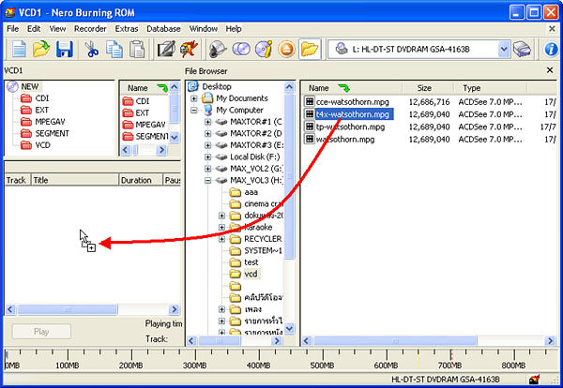Toggle the File Browser folder icon
This screenshot has height=388, width=563.
coord(310,49)
